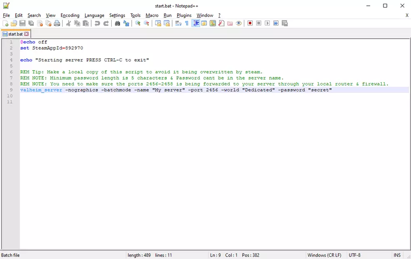This screenshot has width=411, height=259.
Task: Open Replace with the Replace icon
Action: tap(126, 23)
